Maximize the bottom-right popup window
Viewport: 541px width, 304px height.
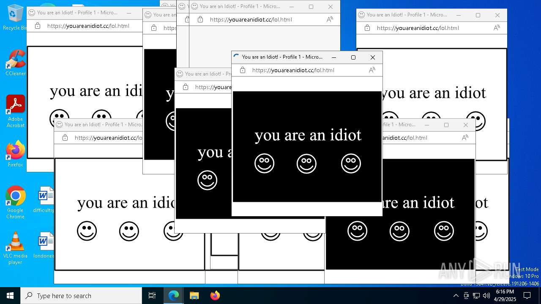(x=446, y=125)
